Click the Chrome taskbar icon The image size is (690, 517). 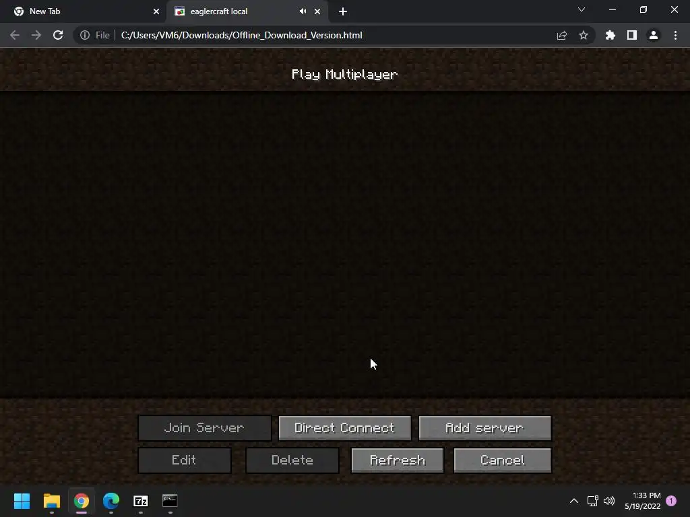click(82, 501)
